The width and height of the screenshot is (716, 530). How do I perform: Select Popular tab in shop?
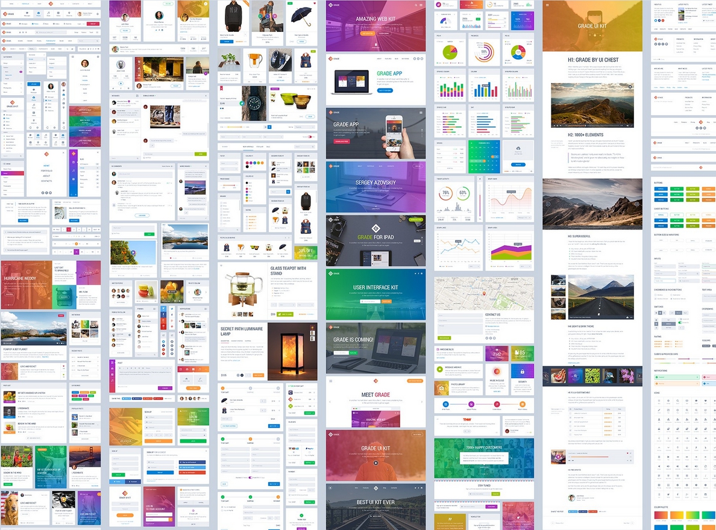260,147
